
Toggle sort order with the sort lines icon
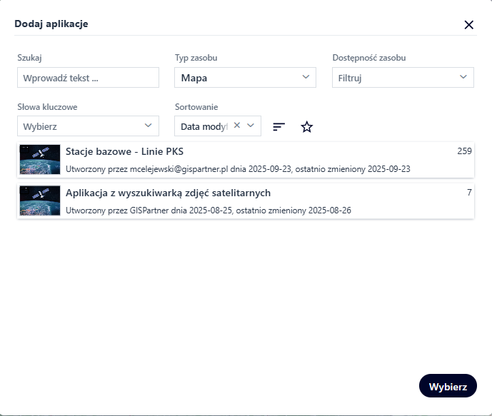coord(279,127)
